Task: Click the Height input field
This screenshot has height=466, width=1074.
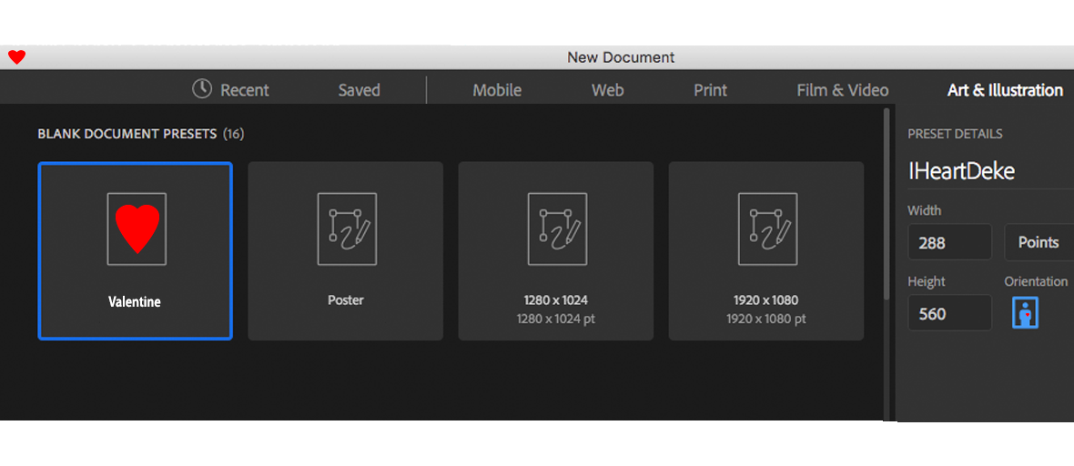Action: (949, 313)
